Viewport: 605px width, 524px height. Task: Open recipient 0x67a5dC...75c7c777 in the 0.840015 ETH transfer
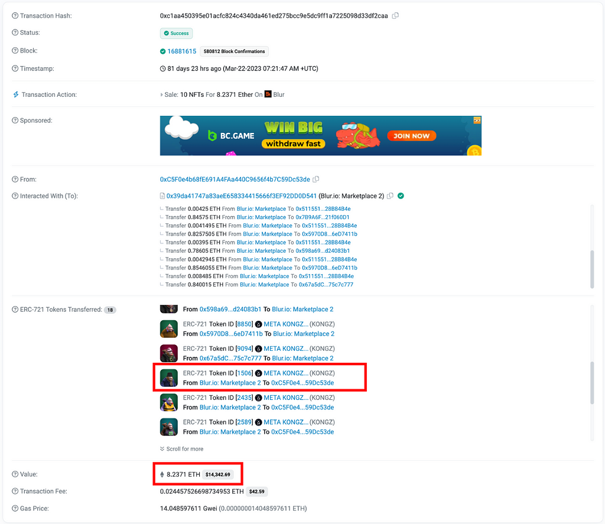point(326,285)
